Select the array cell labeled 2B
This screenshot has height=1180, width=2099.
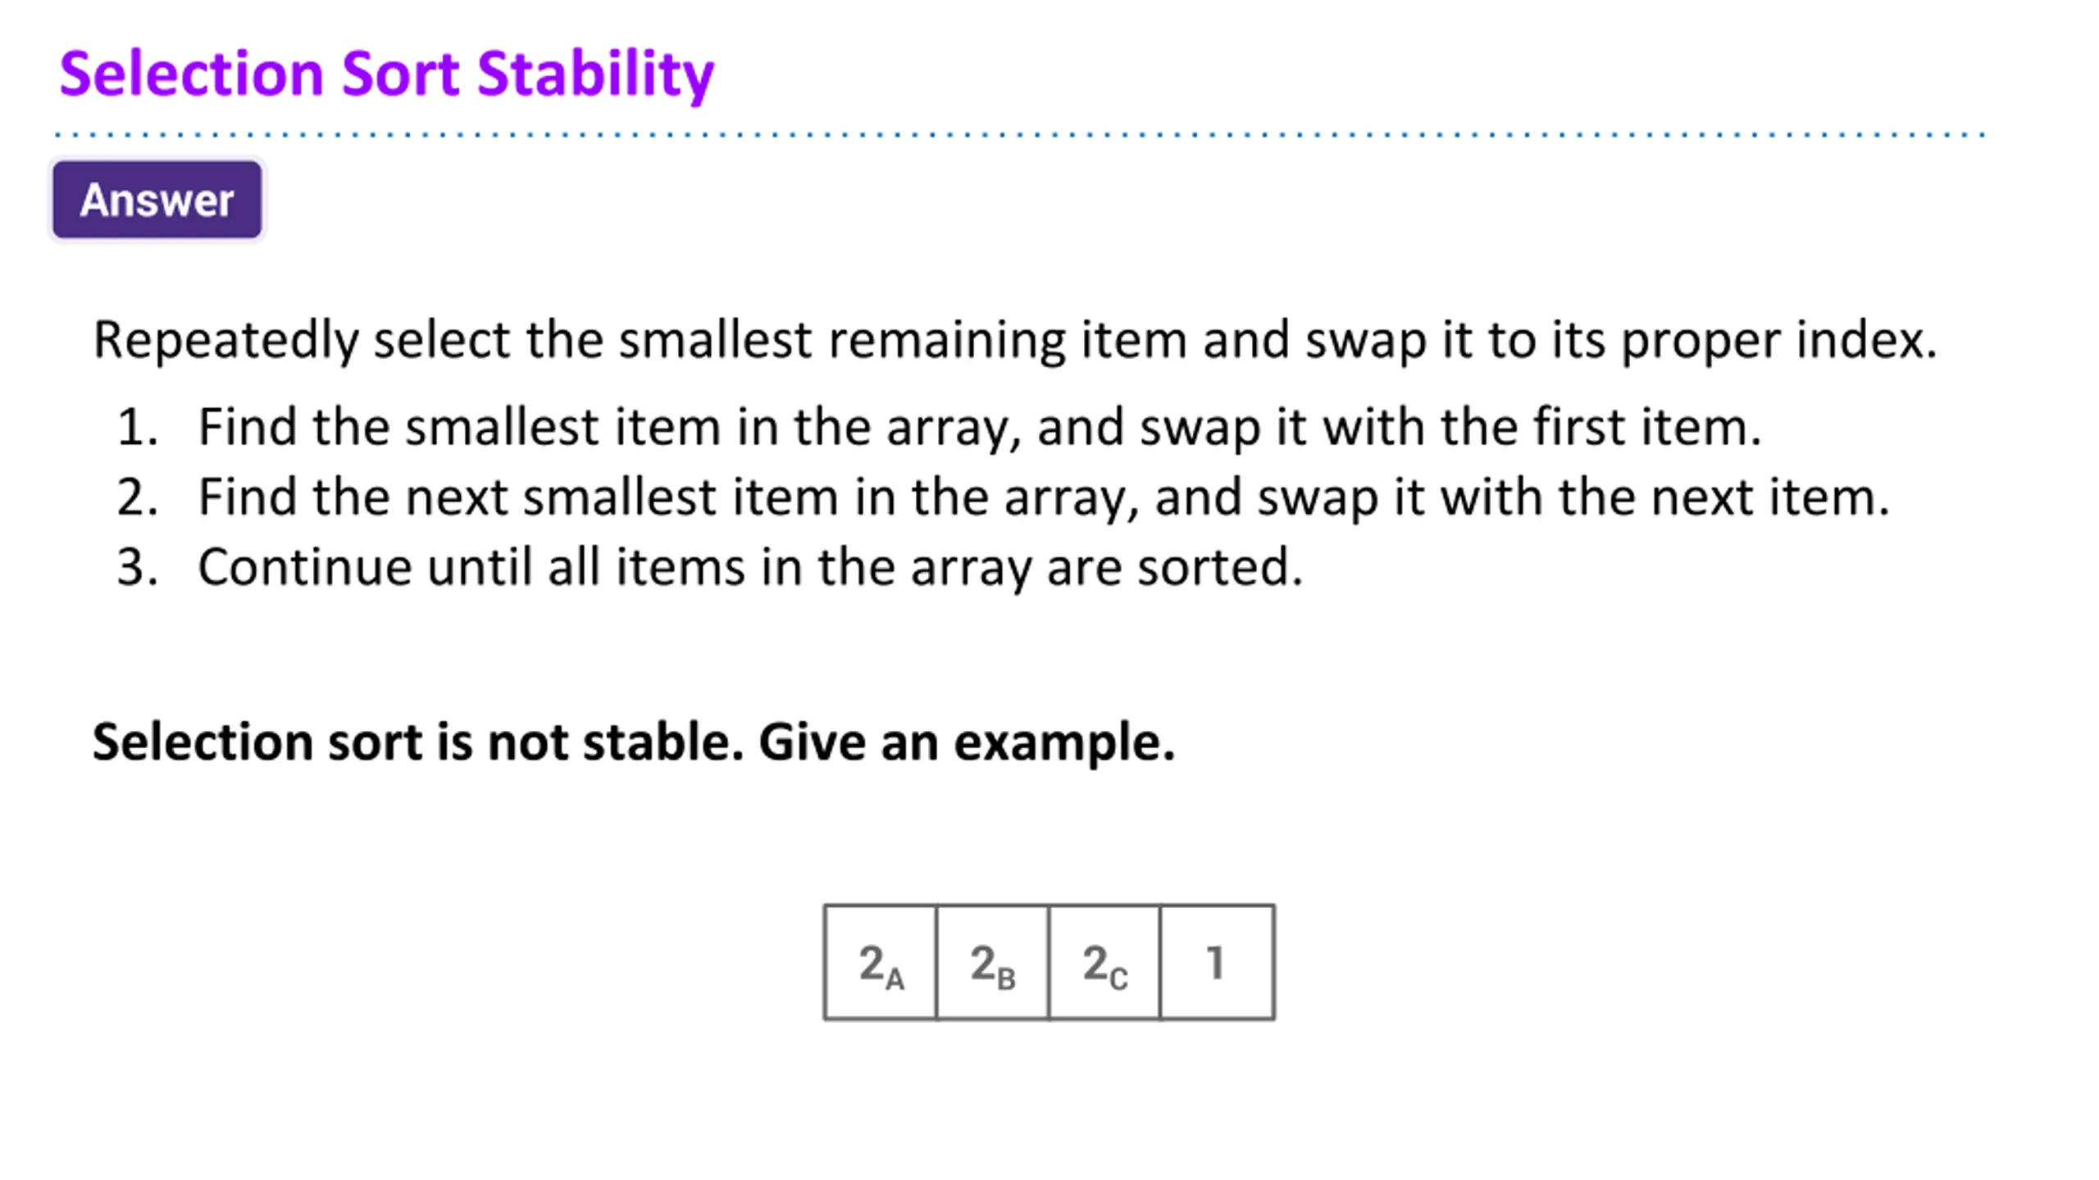pyautogui.click(x=992, y=963)
